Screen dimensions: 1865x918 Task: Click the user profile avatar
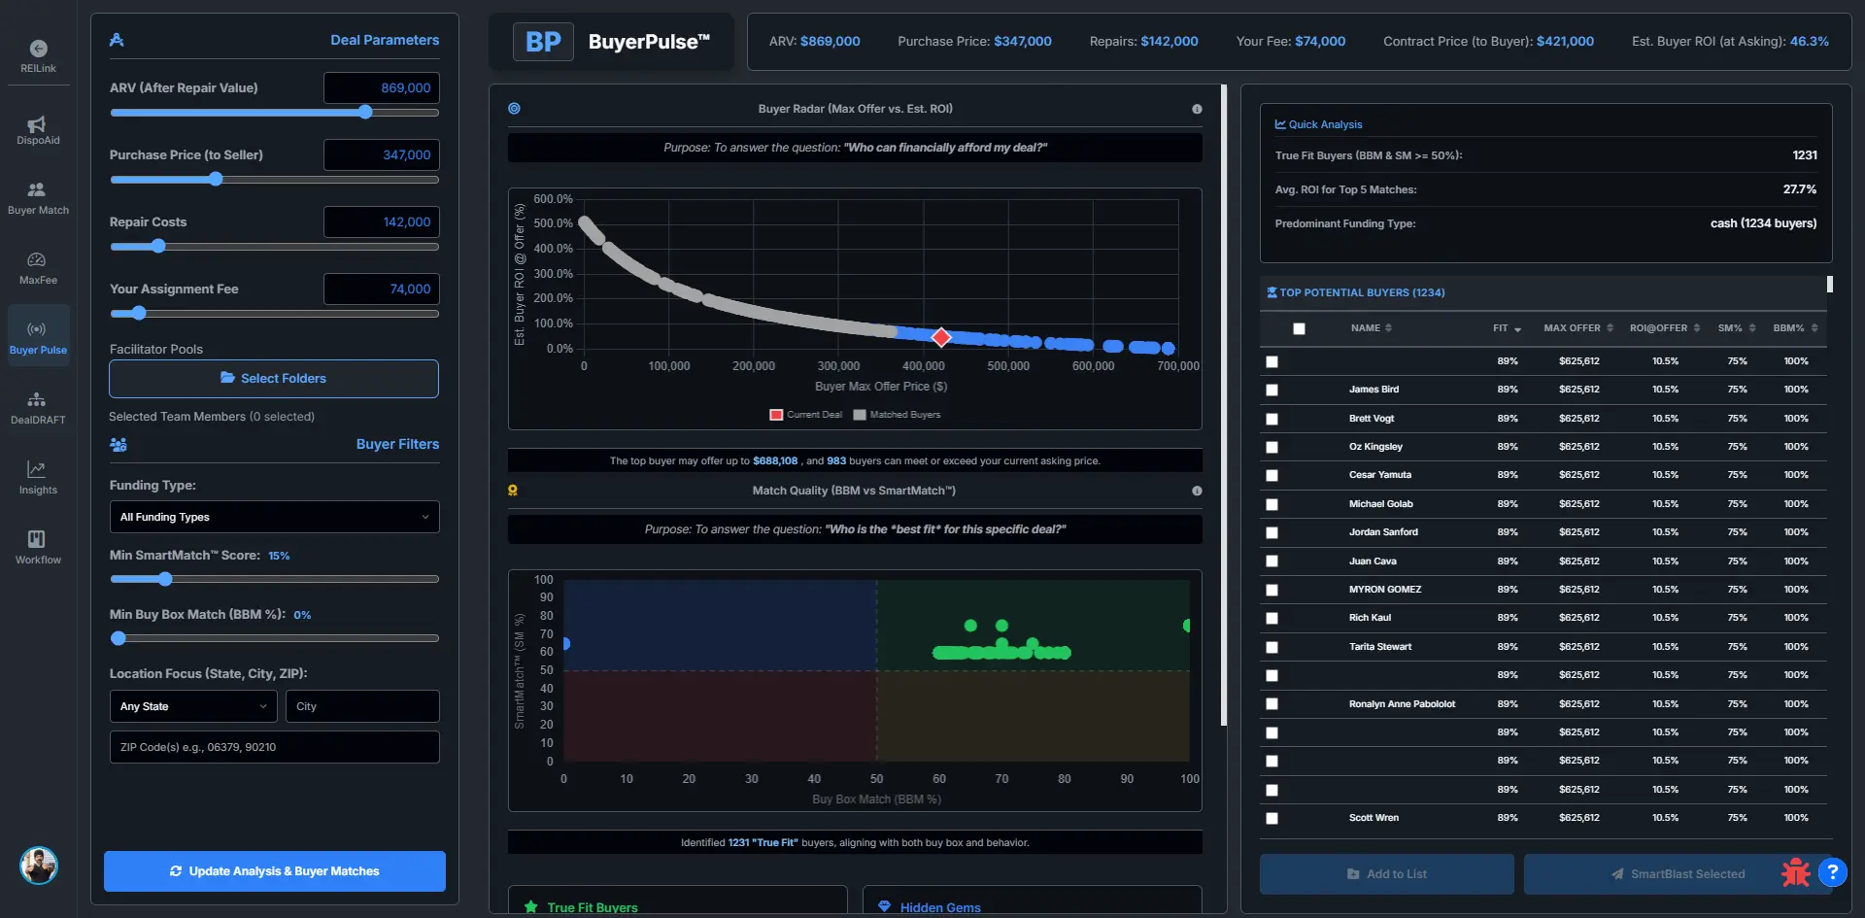[39, 866]
